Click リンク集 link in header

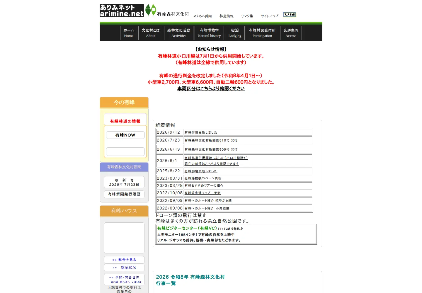pyautogui.click(x=247, y=16)
